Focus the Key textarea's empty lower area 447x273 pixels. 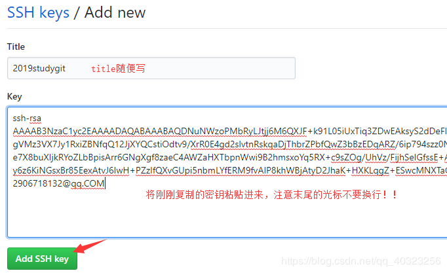click(x=227, y=216)
